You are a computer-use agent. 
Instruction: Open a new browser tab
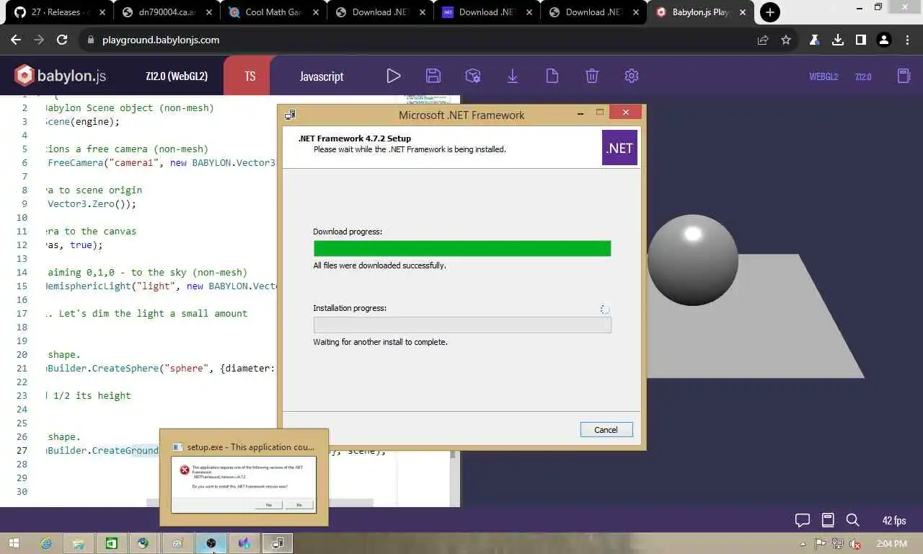click(x=770, y=12)
